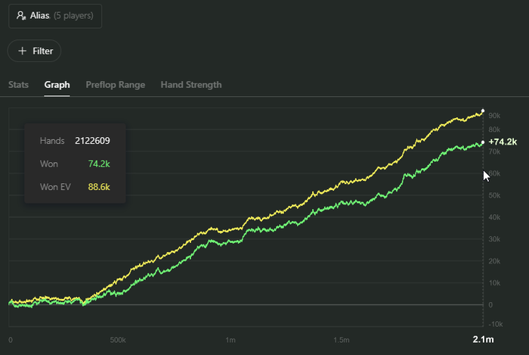Click the player alias icon
Screen dimensions: 529x355
click(x=21, y=15)
